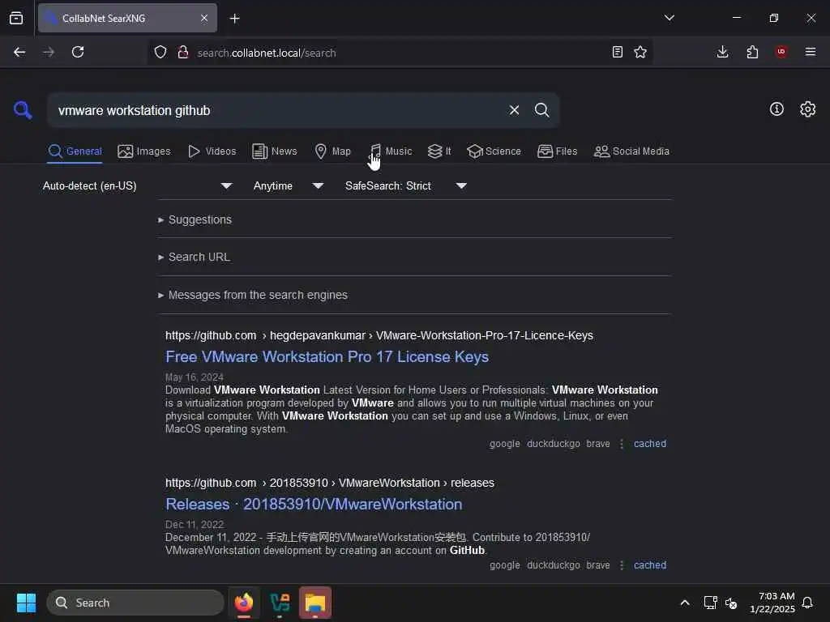
Task: Click the SearXNG magnifier logo
Action: pyautogui.click(x=23, y=110)
